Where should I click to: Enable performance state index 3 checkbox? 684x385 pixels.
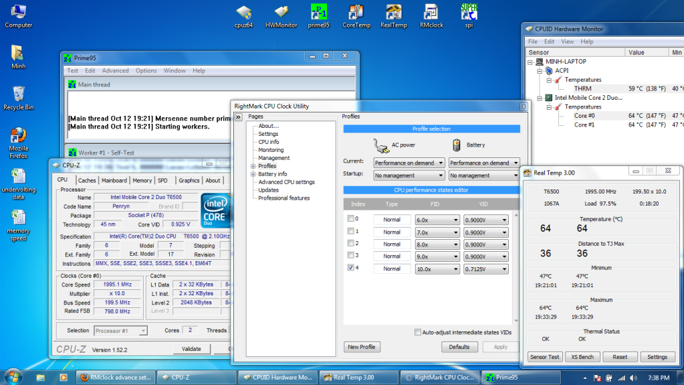351,255
